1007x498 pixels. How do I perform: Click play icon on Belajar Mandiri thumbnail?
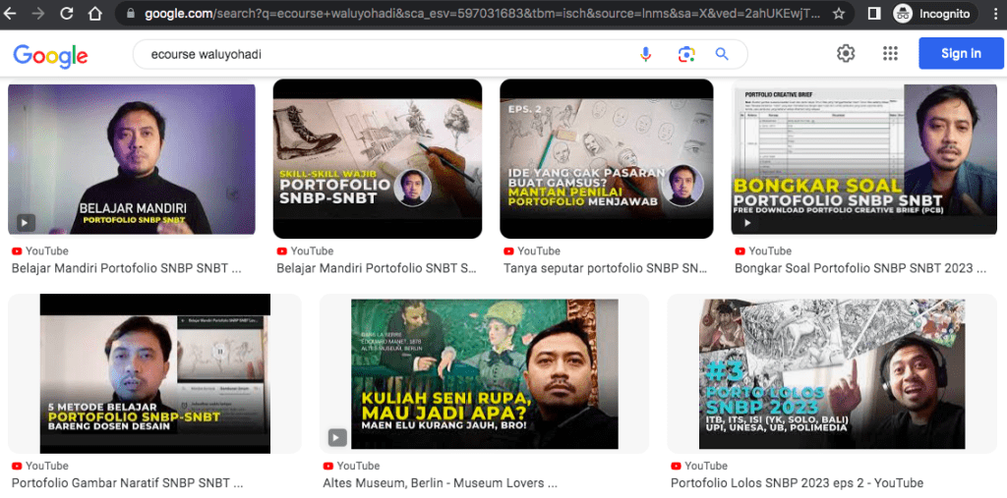pyautogui.click(x=25, y=223)
